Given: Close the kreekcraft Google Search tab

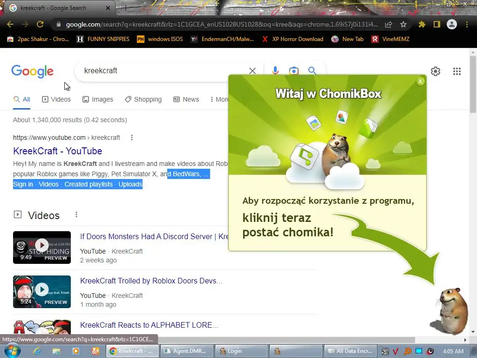Looking at the screenshot, I should (x=108, y=8).
